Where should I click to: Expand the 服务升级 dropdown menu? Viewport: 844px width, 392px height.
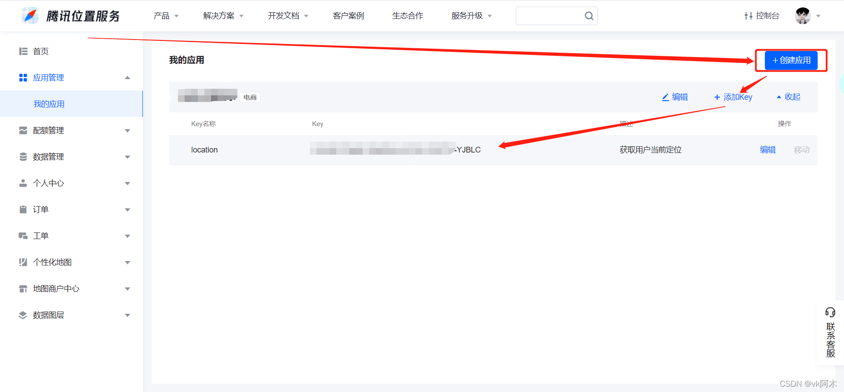point(472,16)
